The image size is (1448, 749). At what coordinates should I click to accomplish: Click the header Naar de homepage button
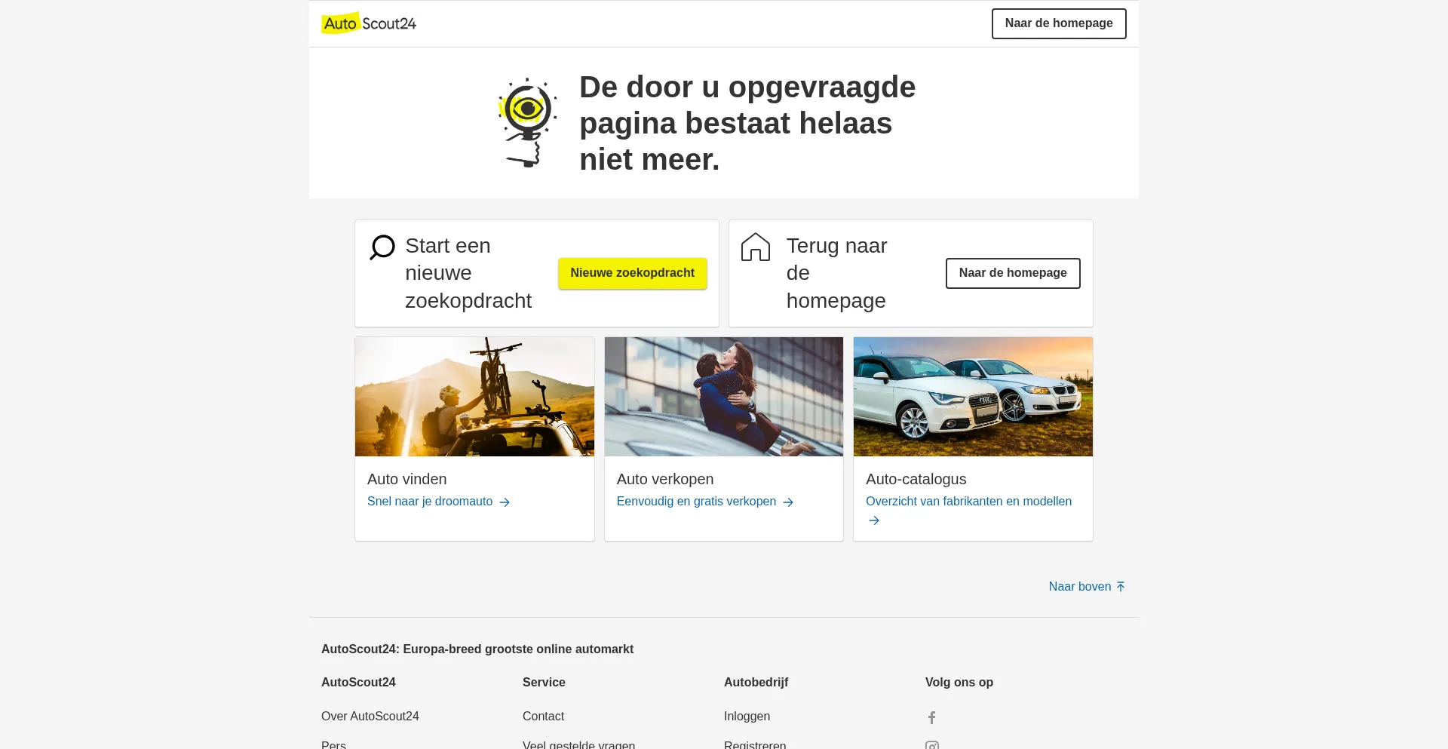click(1059, 23)
